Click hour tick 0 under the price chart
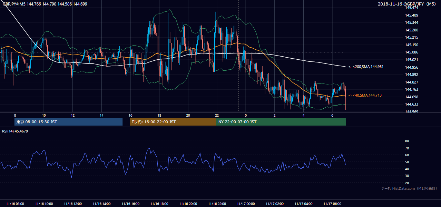The image size is (441, 207). [246, 115]
